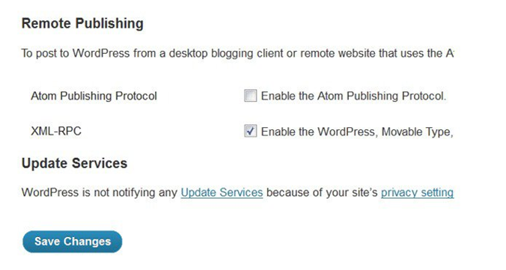
Task: Click the 'Enable the WordPress, Movable Type,' label
Action: [357, 132]
